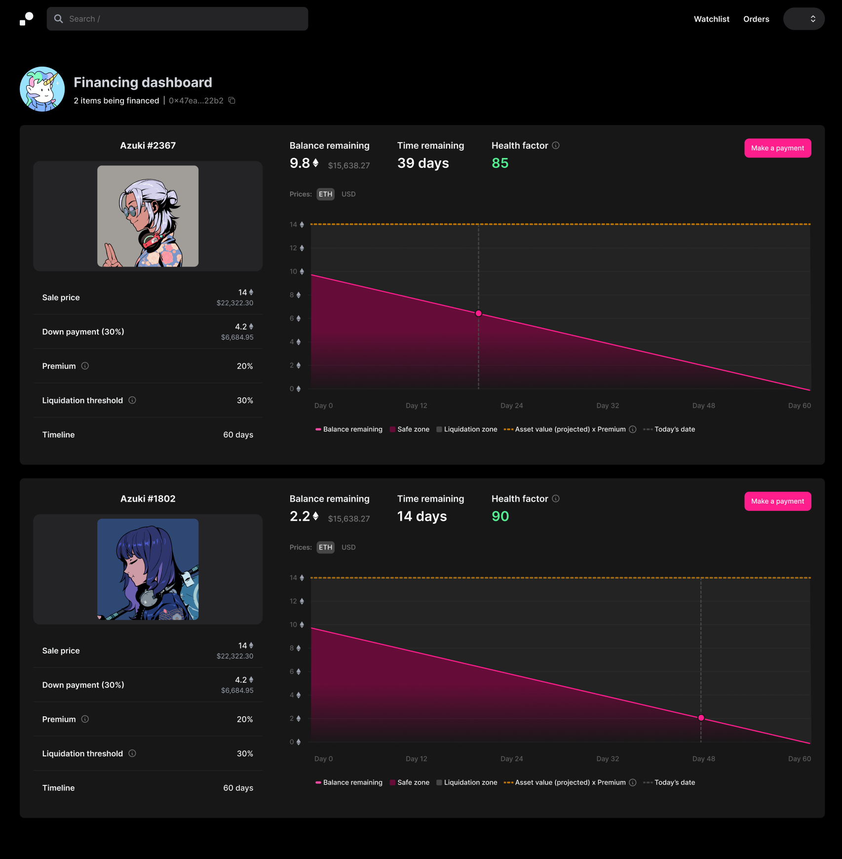
Task: Switch Azuki #2367 chart prices to USD
Action: click(348, 194)
